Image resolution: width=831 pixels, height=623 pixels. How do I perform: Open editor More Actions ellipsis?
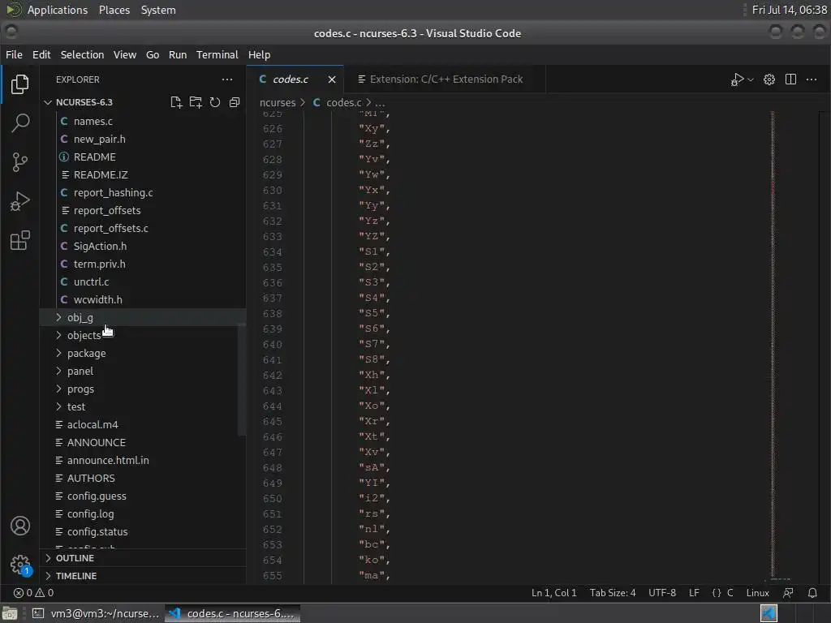812,79
